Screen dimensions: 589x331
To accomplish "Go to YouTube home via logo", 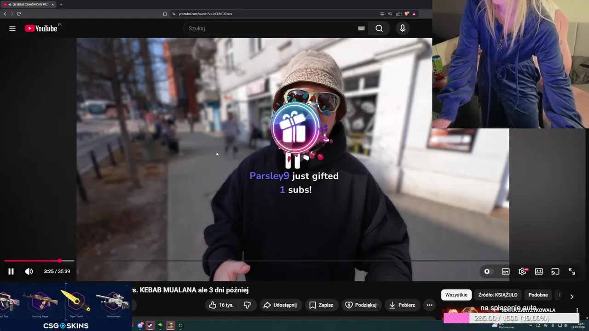I will pos(41,29).
